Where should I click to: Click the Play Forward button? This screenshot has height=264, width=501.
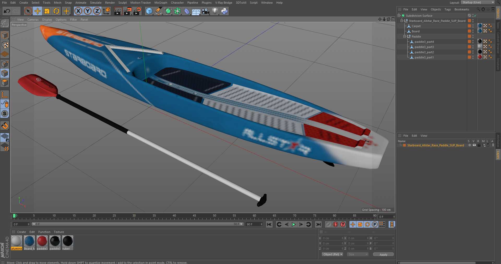[294, 224]
